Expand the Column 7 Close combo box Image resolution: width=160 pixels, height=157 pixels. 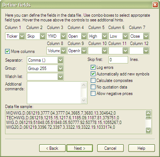(x=146, y=36)
